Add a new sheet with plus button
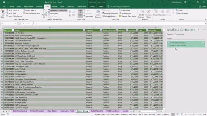This screenshot has height=116, width=207. [134, 111]
